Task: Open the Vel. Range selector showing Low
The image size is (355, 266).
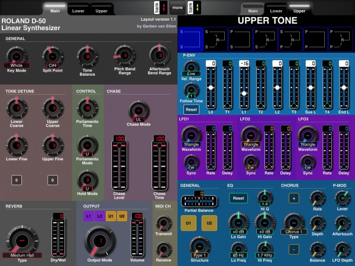Action: tap(191, 74)
